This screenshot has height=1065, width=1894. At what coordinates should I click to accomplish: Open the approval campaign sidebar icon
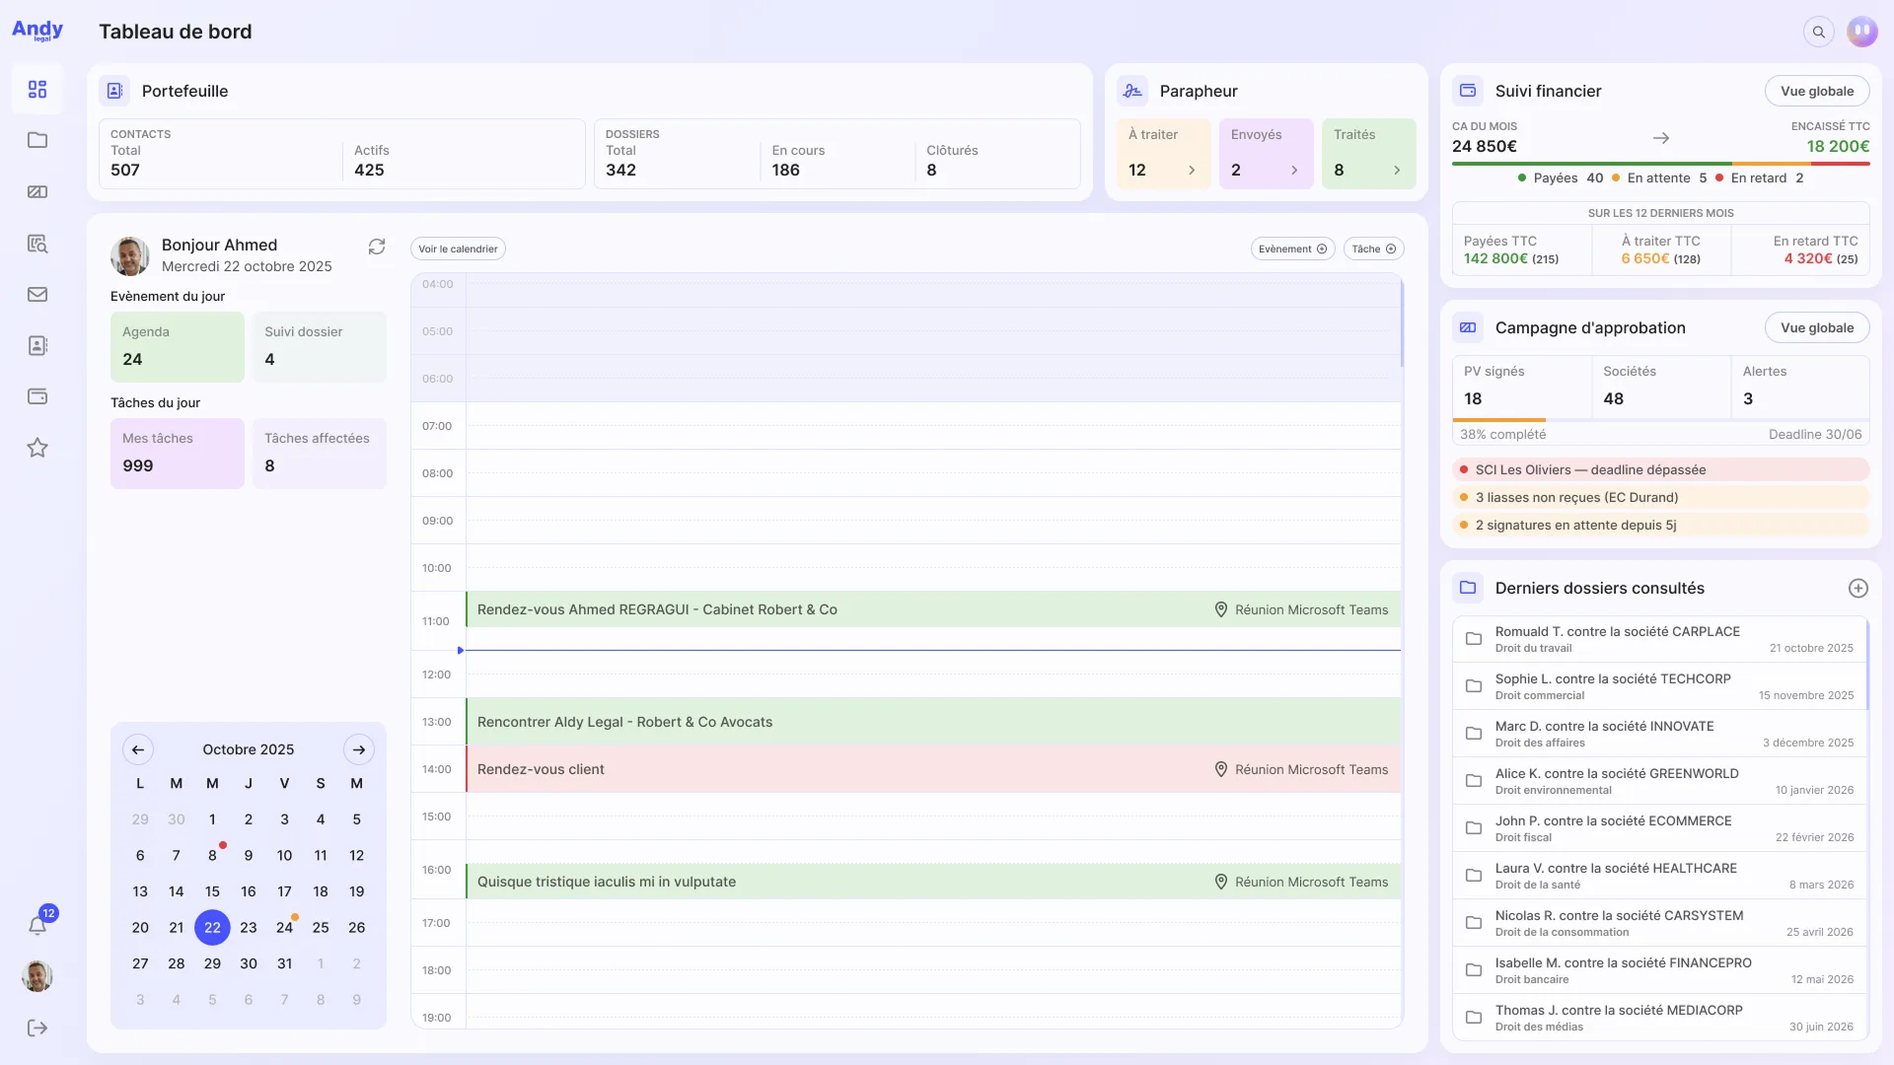click(x=37, y=191)
